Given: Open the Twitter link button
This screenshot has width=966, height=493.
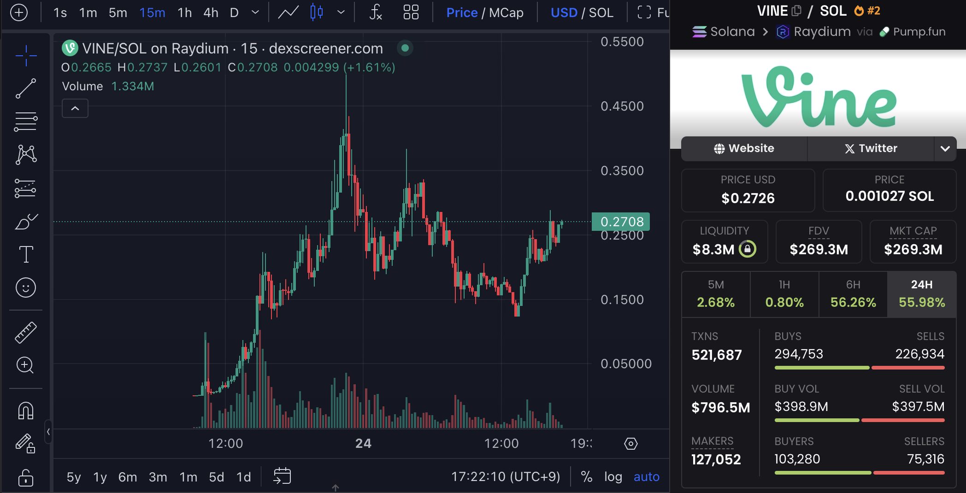Looking at the screenshot, I should 871,148.
